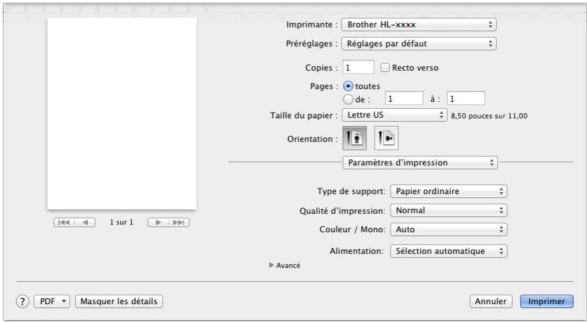
Task: Select the 'toutes' pages radio button
Action: point(348,86)
